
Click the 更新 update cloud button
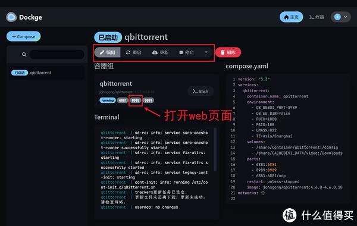(160, 52)
